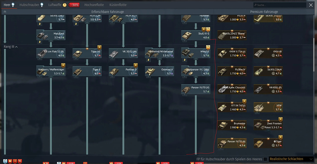Click the star badge on Zwei Fronten Paket
317x164 pixels.
click(x=281, y=119)
